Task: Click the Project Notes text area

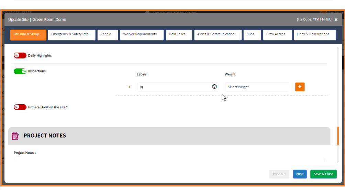Action: (169, 160)
